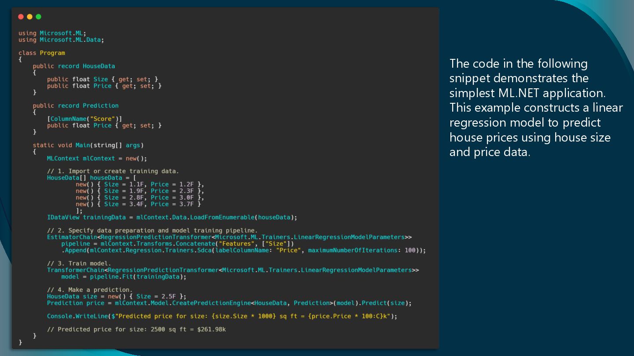Click comment '4. Make a prediction.'

pyautogui.click(x=90, y=290)
